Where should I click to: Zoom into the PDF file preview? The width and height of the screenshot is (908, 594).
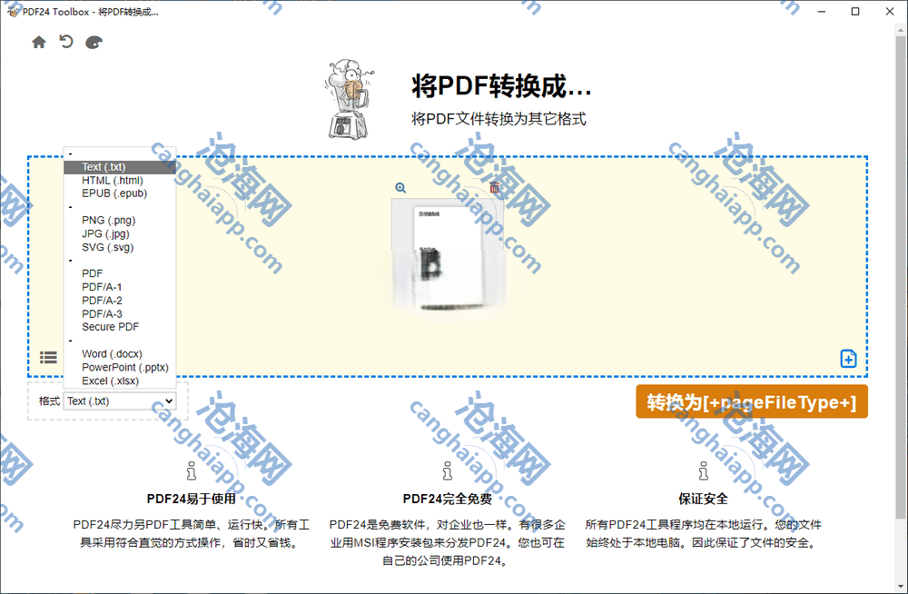coord(400,188)
